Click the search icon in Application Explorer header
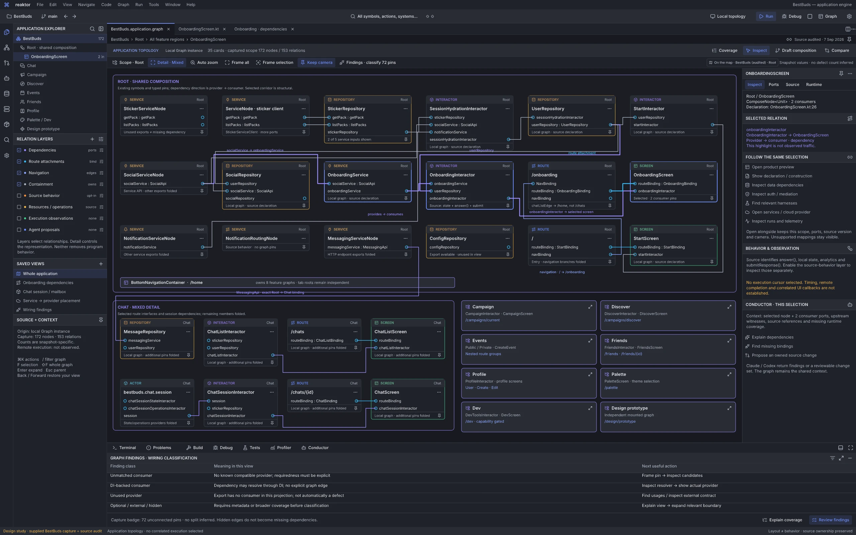856x535 pixels. 92,29
